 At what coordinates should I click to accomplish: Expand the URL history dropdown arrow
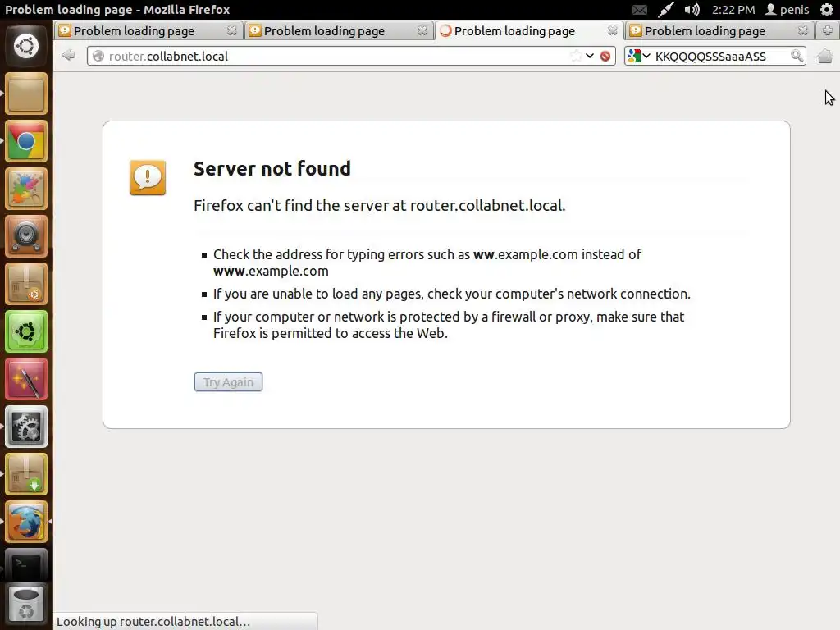[590, 56]
